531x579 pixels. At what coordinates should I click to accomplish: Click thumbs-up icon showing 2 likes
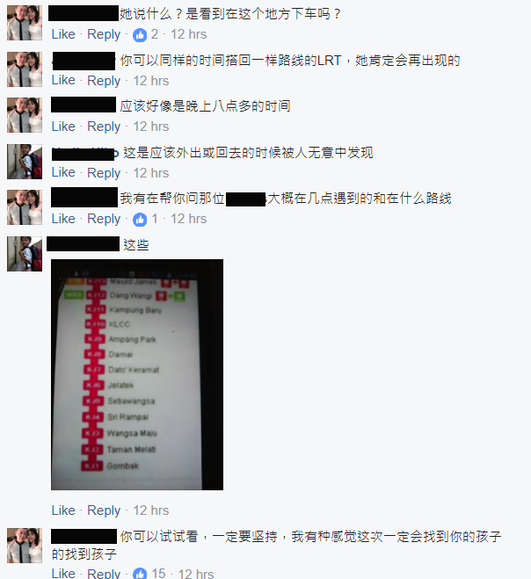(x=140, y=35)
